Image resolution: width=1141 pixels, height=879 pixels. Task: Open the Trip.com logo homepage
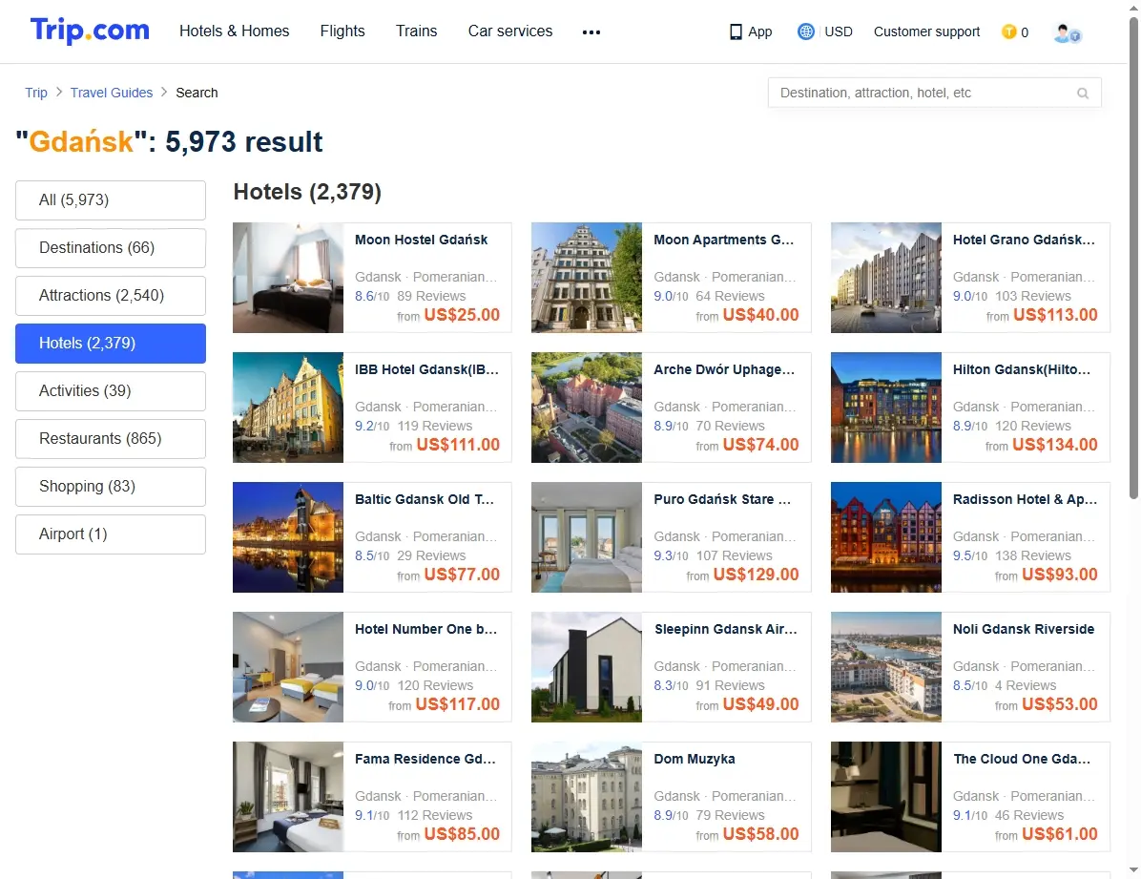90,31
